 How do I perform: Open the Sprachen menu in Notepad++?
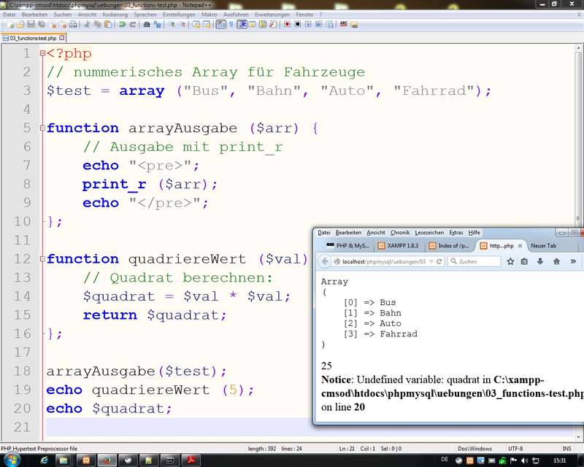click(145, 14)
